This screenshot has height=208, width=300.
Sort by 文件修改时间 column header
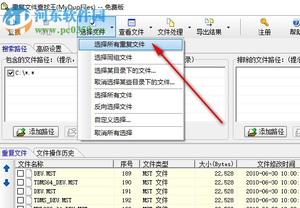(269, 164)
